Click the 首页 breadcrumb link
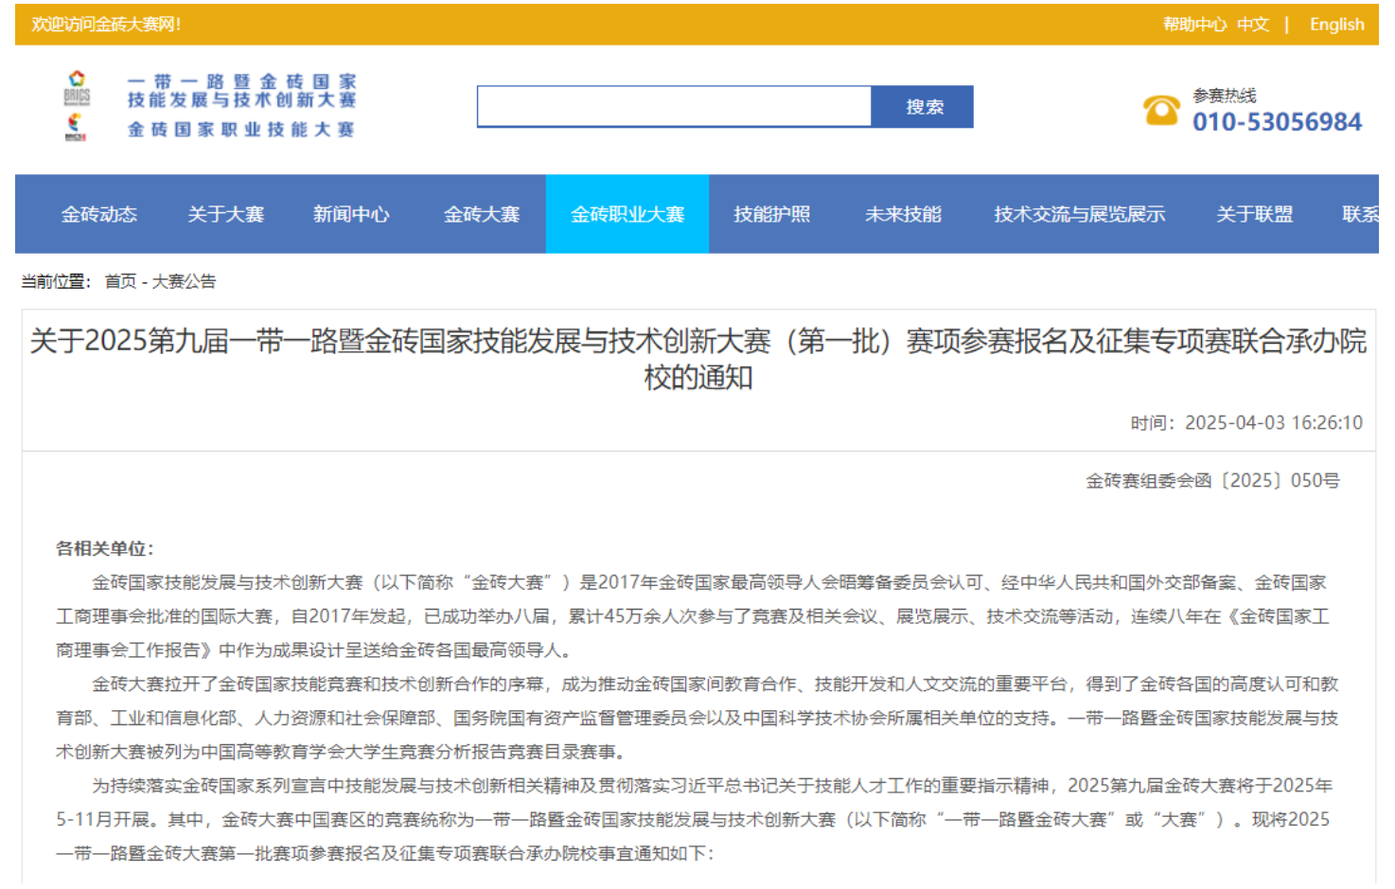This screenshot has width=1395, height=889. pos(120,281)
